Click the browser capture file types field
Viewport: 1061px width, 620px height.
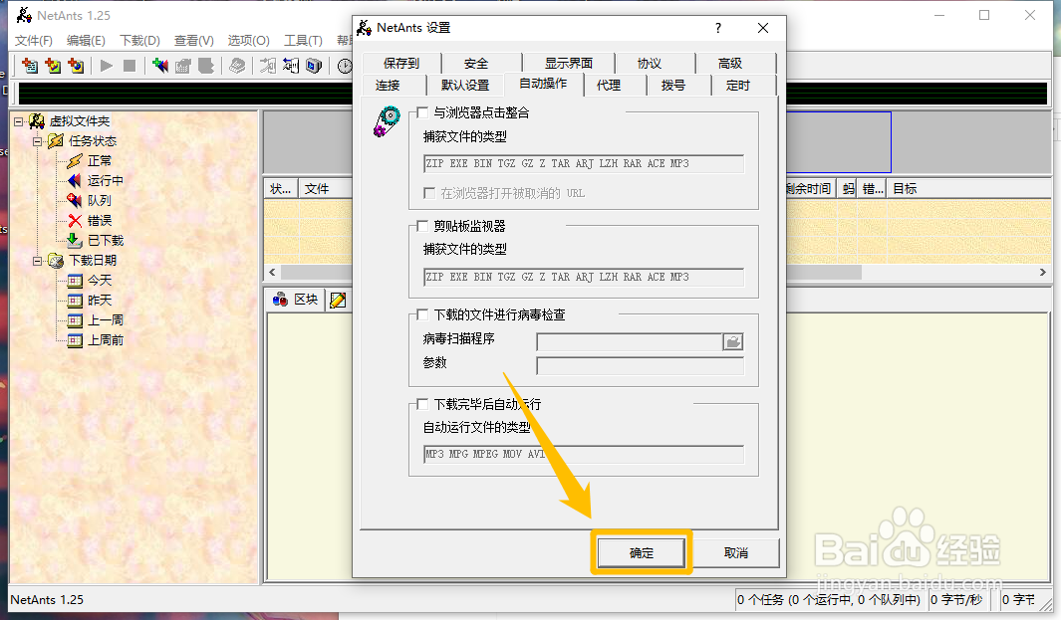583,163
